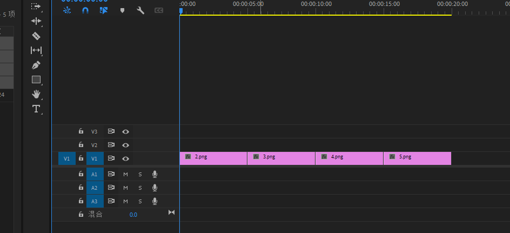Viewport: 510px width, 233px height.
Task: Select the Rectangle tool
Action: point(36,79)
